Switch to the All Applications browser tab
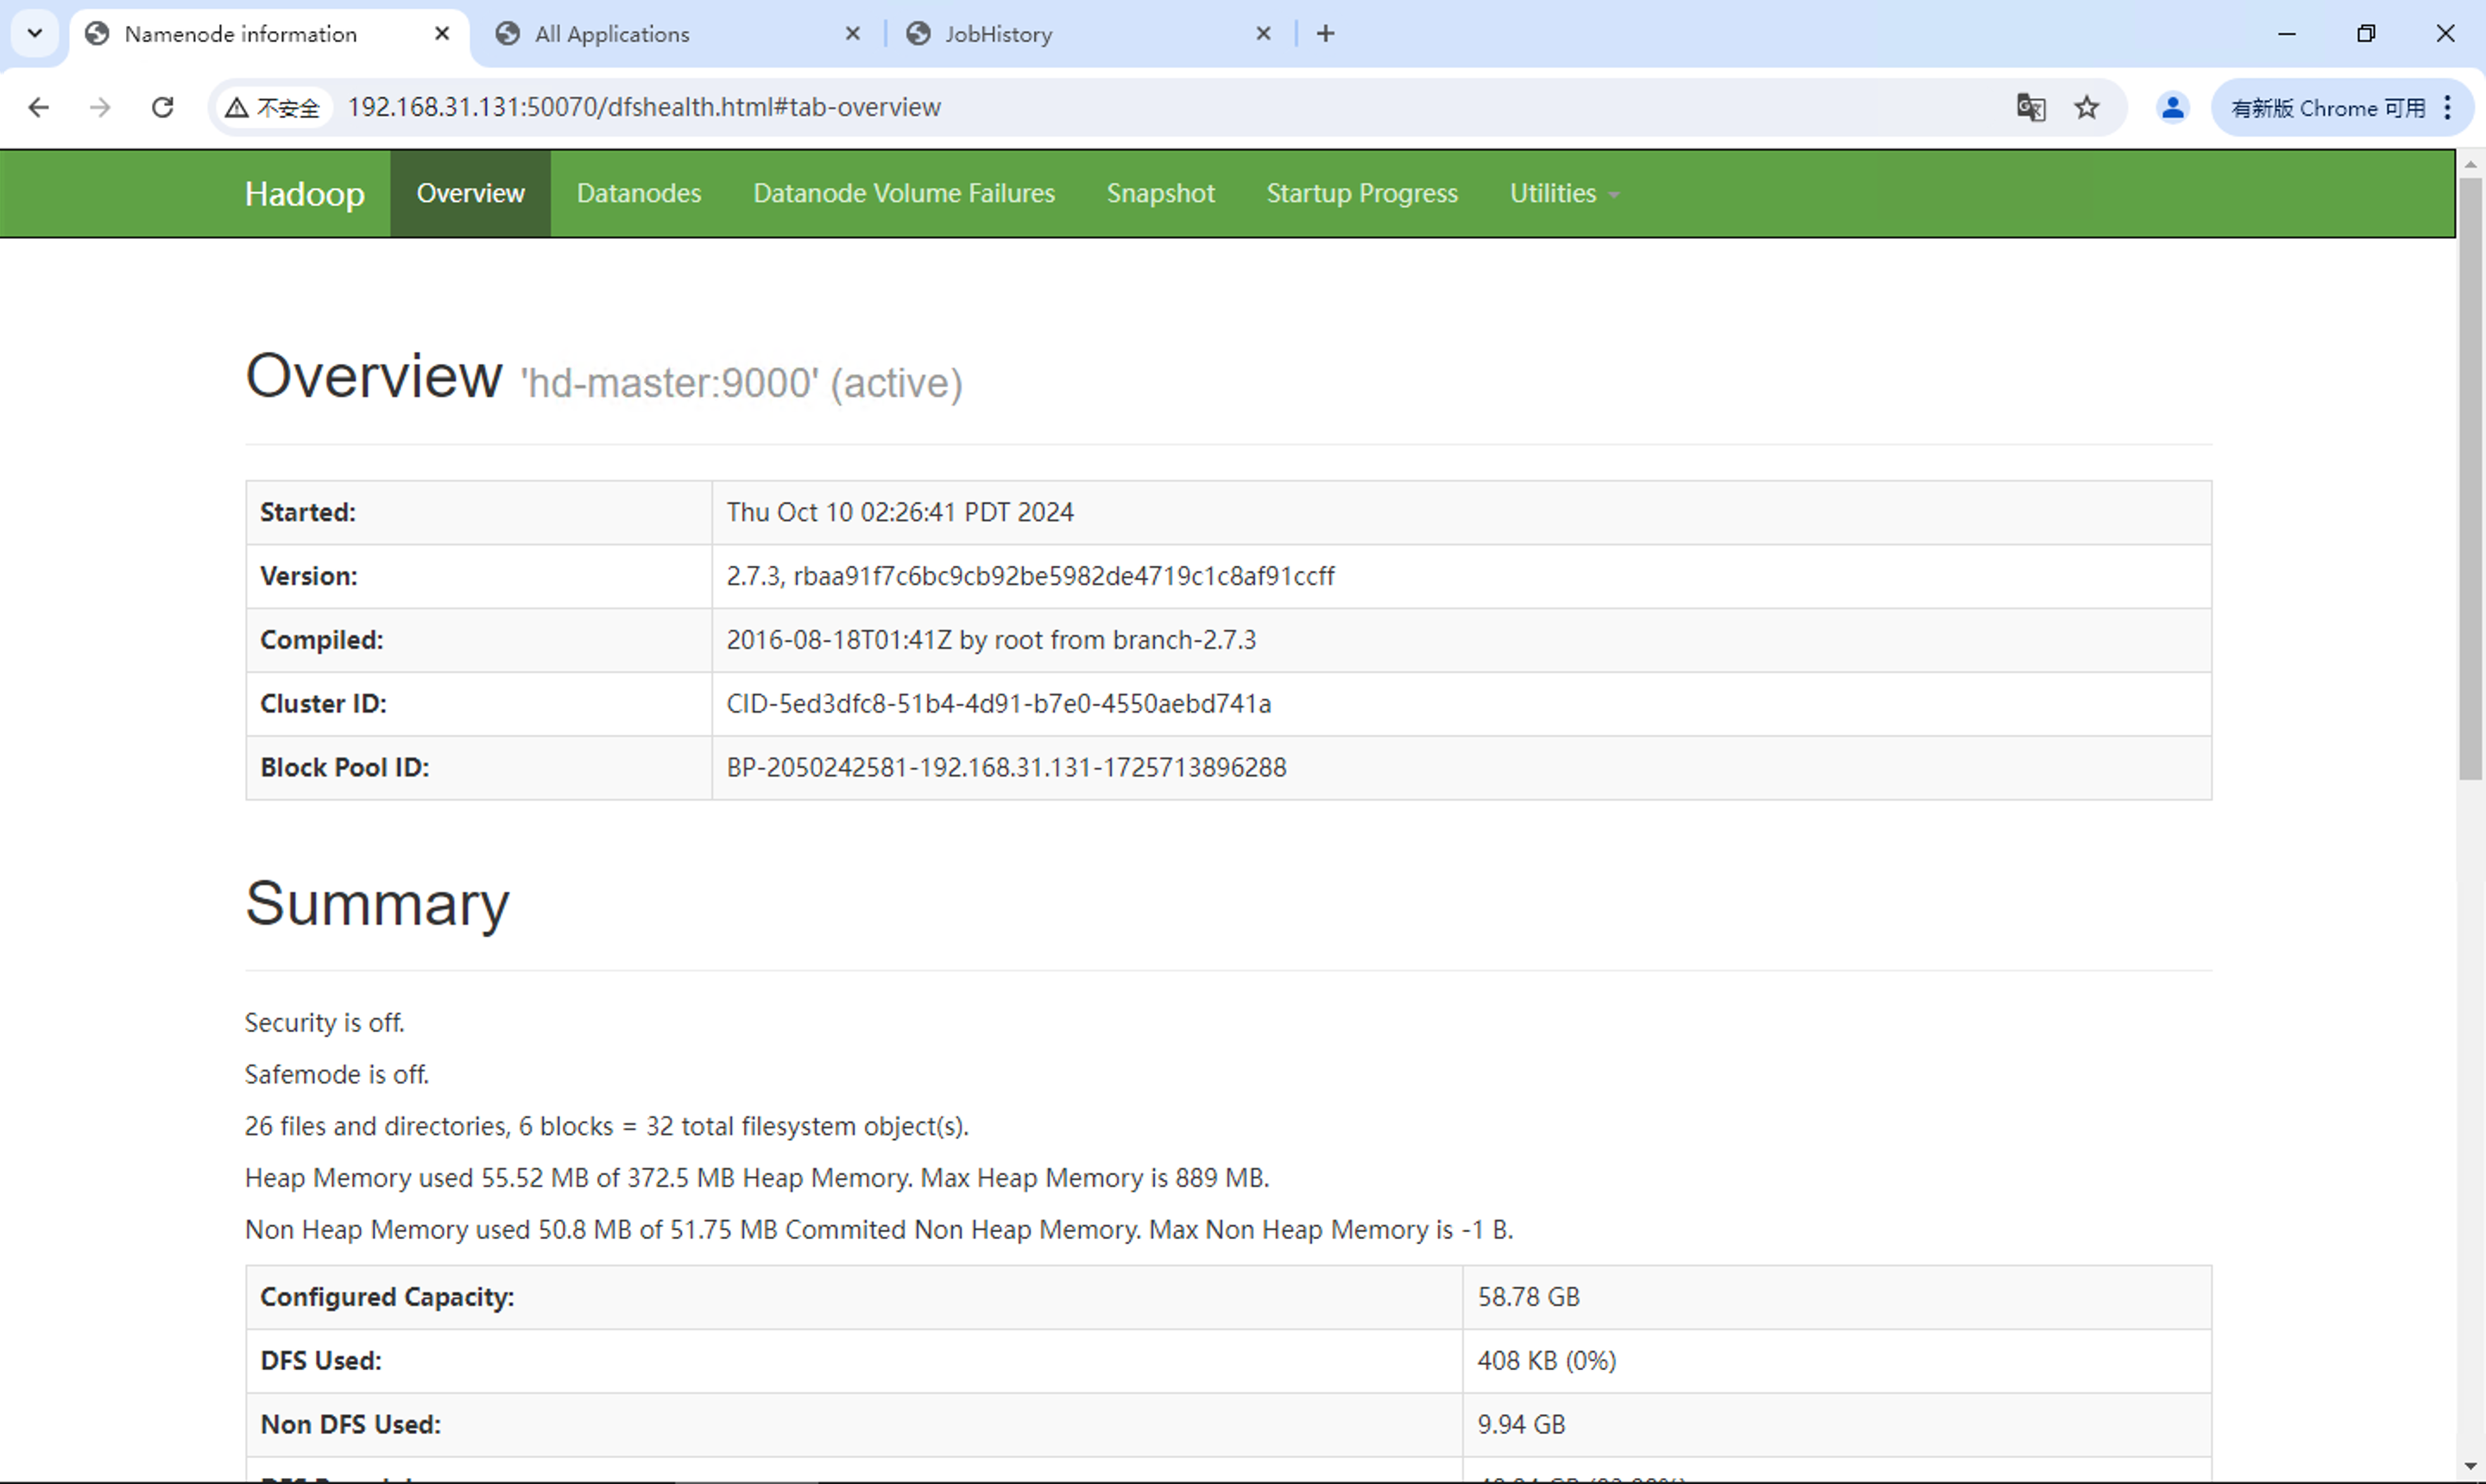This screenshot has height=1484, width=2486. point(612,34)
